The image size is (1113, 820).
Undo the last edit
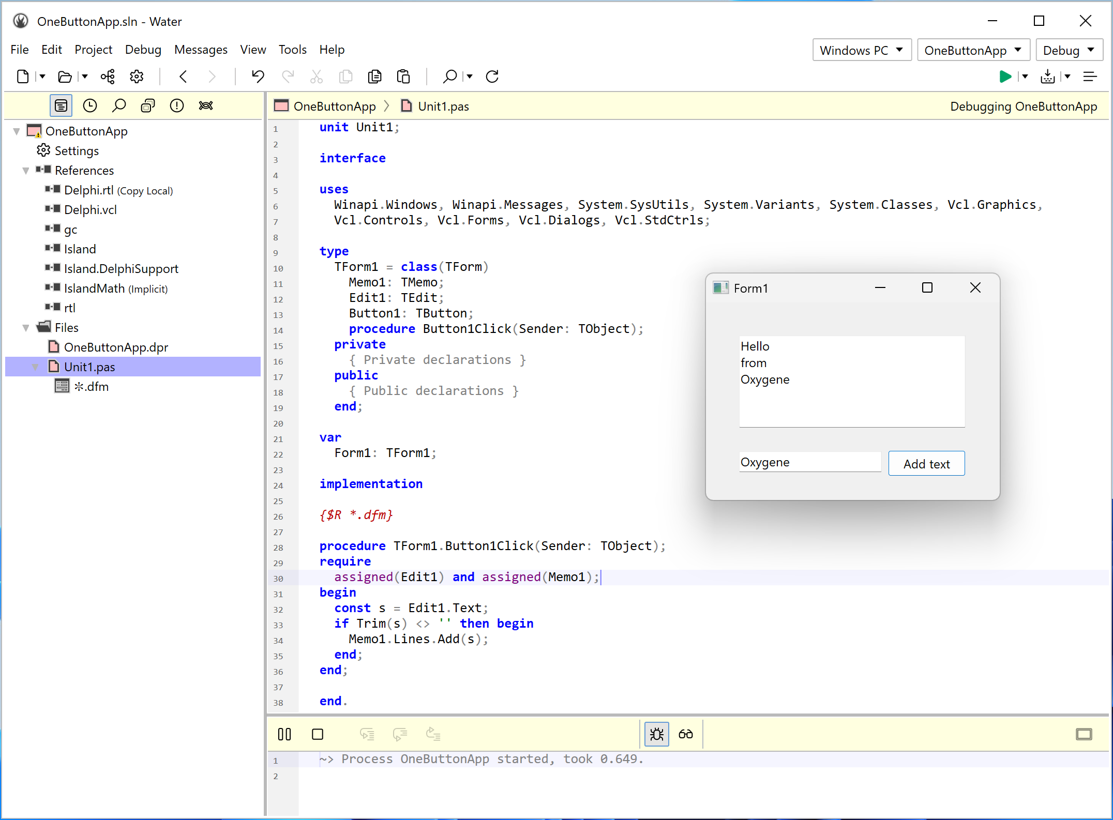(x=258, y=77)
